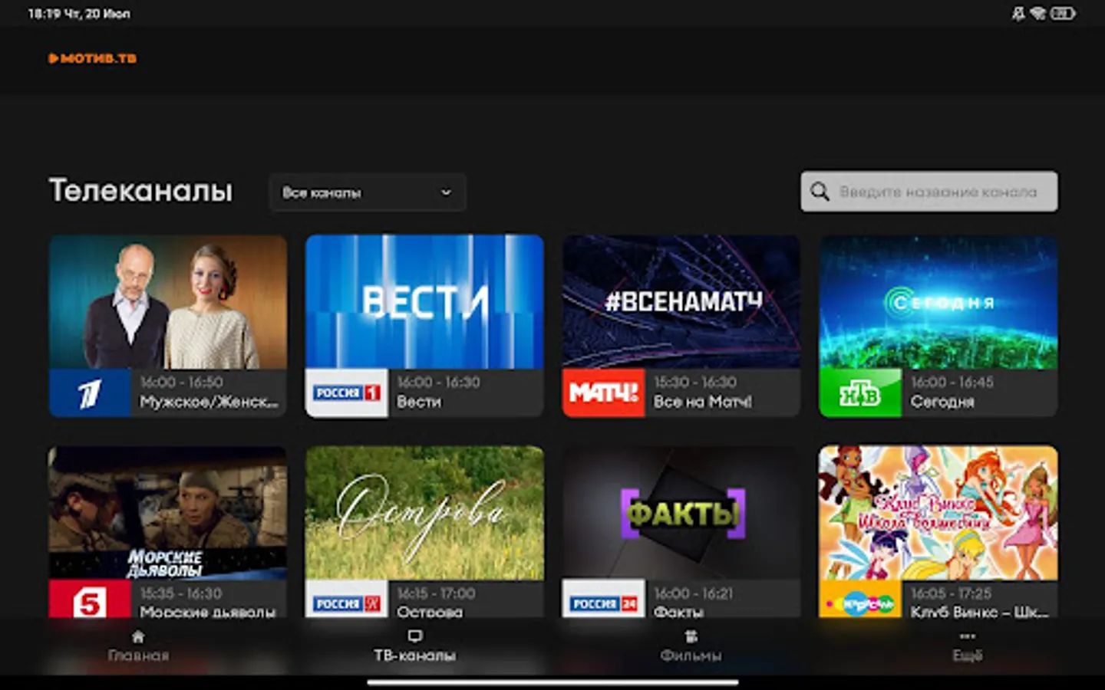Check the Wi-Fi status icon

1038,13
